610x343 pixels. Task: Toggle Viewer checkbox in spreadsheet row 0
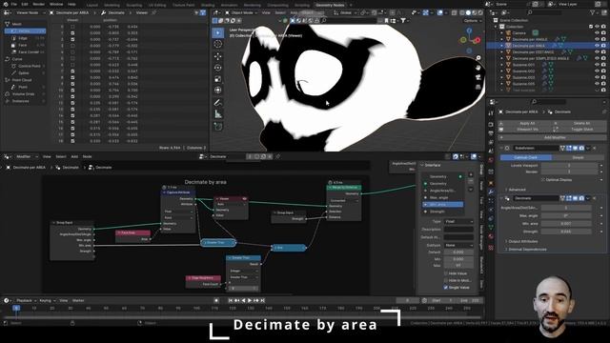click(x=72, y=27)
